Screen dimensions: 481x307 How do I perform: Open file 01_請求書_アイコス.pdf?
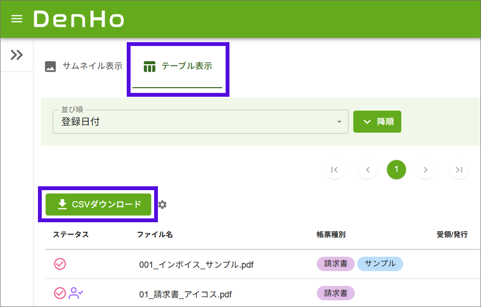[189, 294]
